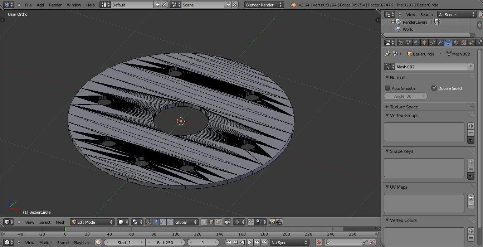Open the Edit Mode dropdown
This screenshot has height=247, width=483.
(92, 222)
